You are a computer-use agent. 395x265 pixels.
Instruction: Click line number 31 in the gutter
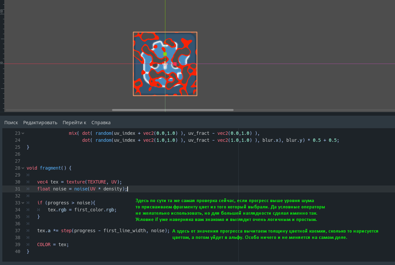17,189
